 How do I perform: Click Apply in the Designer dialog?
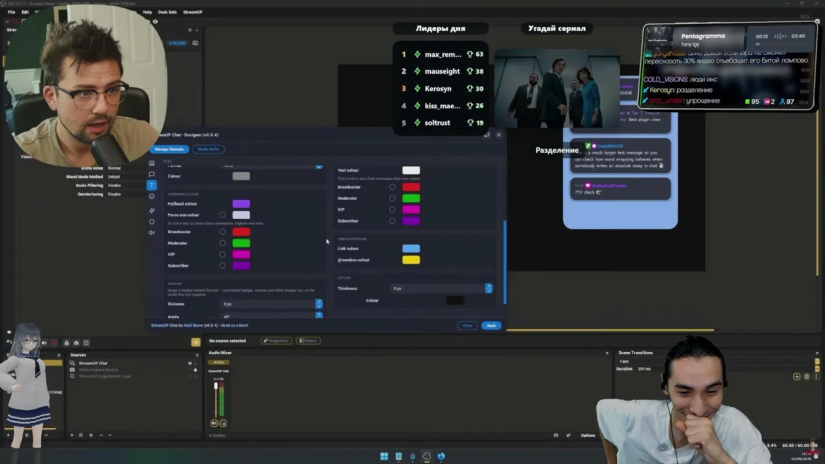[x=491, y=325]
